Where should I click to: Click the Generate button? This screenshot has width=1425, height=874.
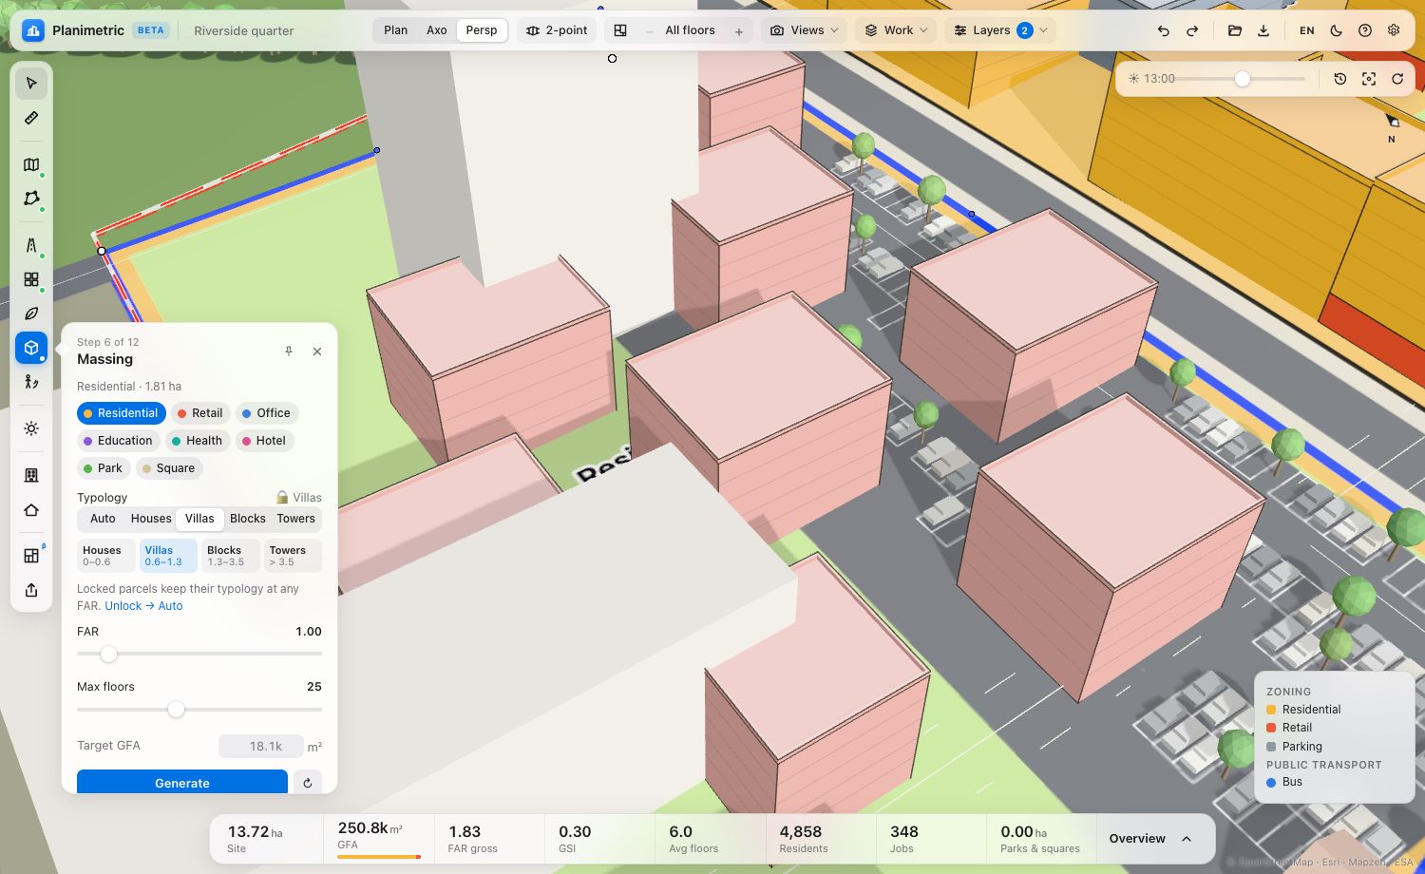[x=182, y=783]
